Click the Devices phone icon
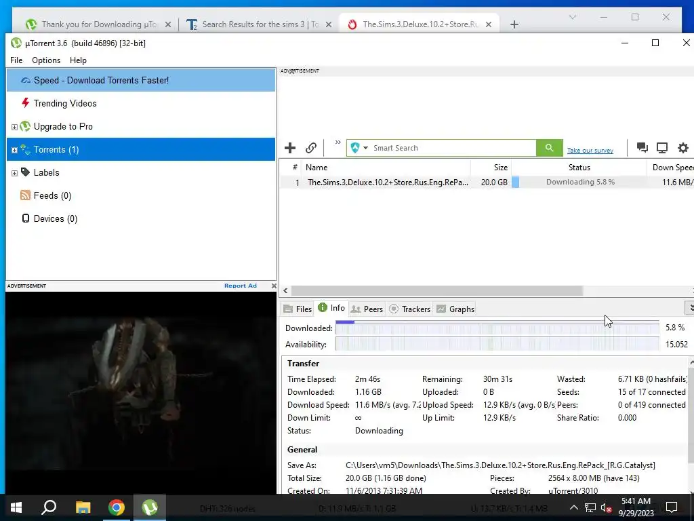This screenshot has width=694, height=521. point(26,218)
